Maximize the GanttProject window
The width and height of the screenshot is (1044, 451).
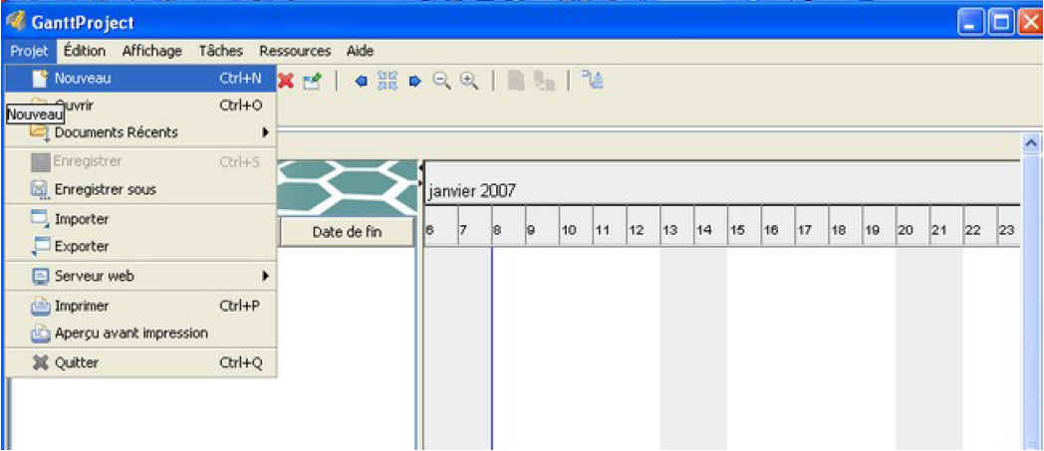[x=1001, y=23]
